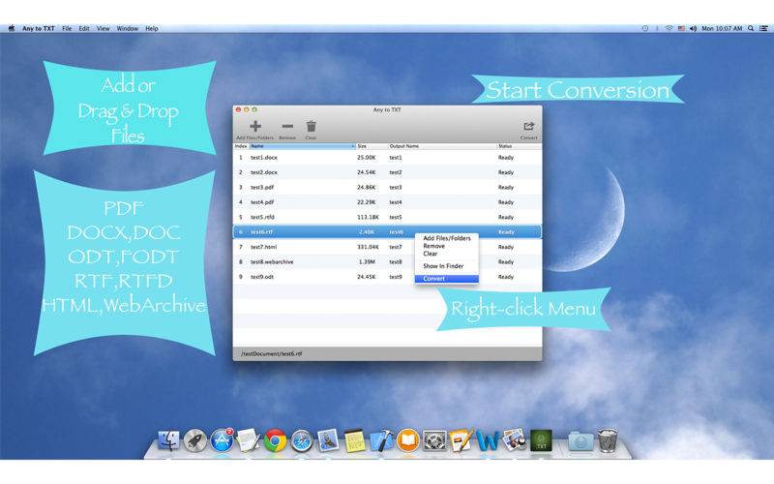Open the orange iBooks dock icon
Image resolution: width=774 pixels, height=484 pixels.
(407, 440)
